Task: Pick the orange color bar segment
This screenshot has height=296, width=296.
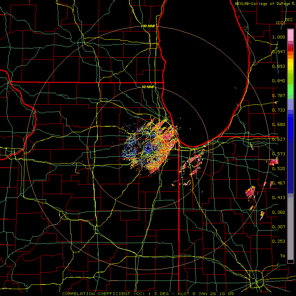Action: [290, 57]
